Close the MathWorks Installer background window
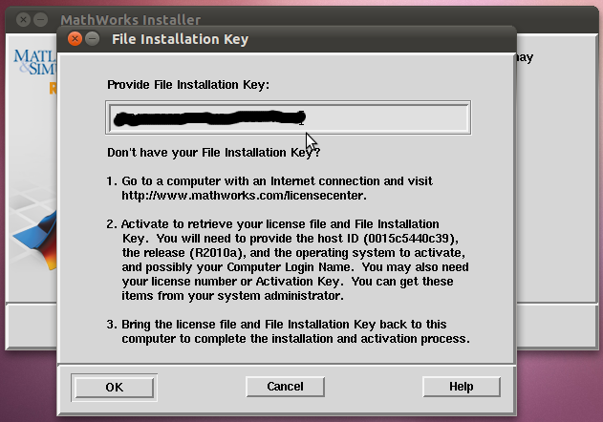The image size is (603, 422). click(23, 19)
